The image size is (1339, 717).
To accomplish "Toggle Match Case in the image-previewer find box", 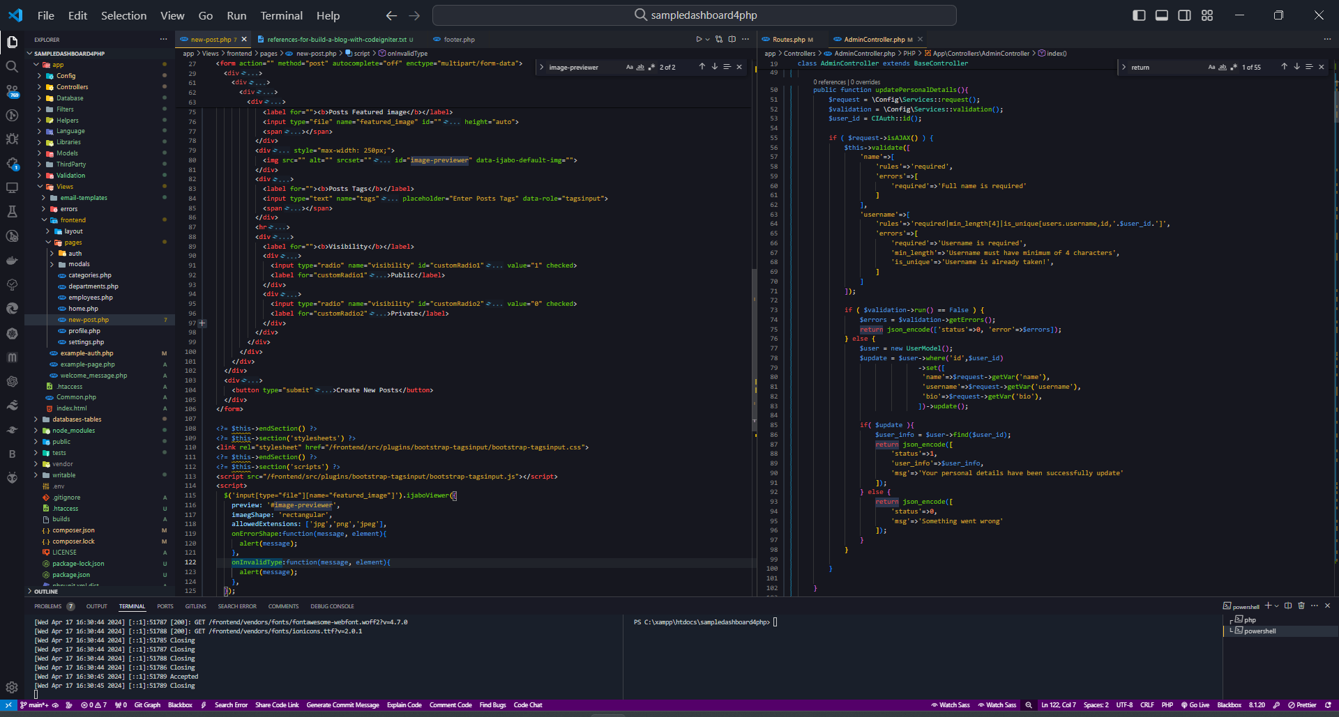I will click(x=629, y=67).
